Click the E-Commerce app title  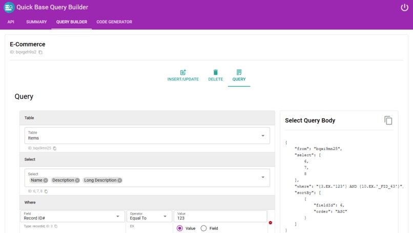[x=28, y=44]
